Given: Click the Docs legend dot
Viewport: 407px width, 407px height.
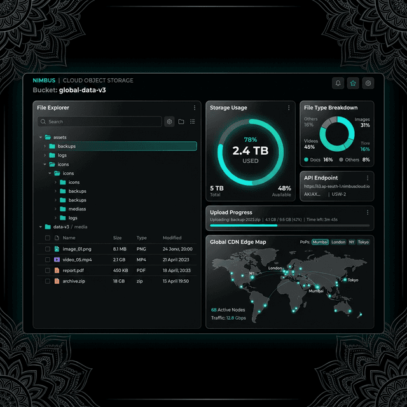Looking at the screenshot, I should click(x=307, y=160).
